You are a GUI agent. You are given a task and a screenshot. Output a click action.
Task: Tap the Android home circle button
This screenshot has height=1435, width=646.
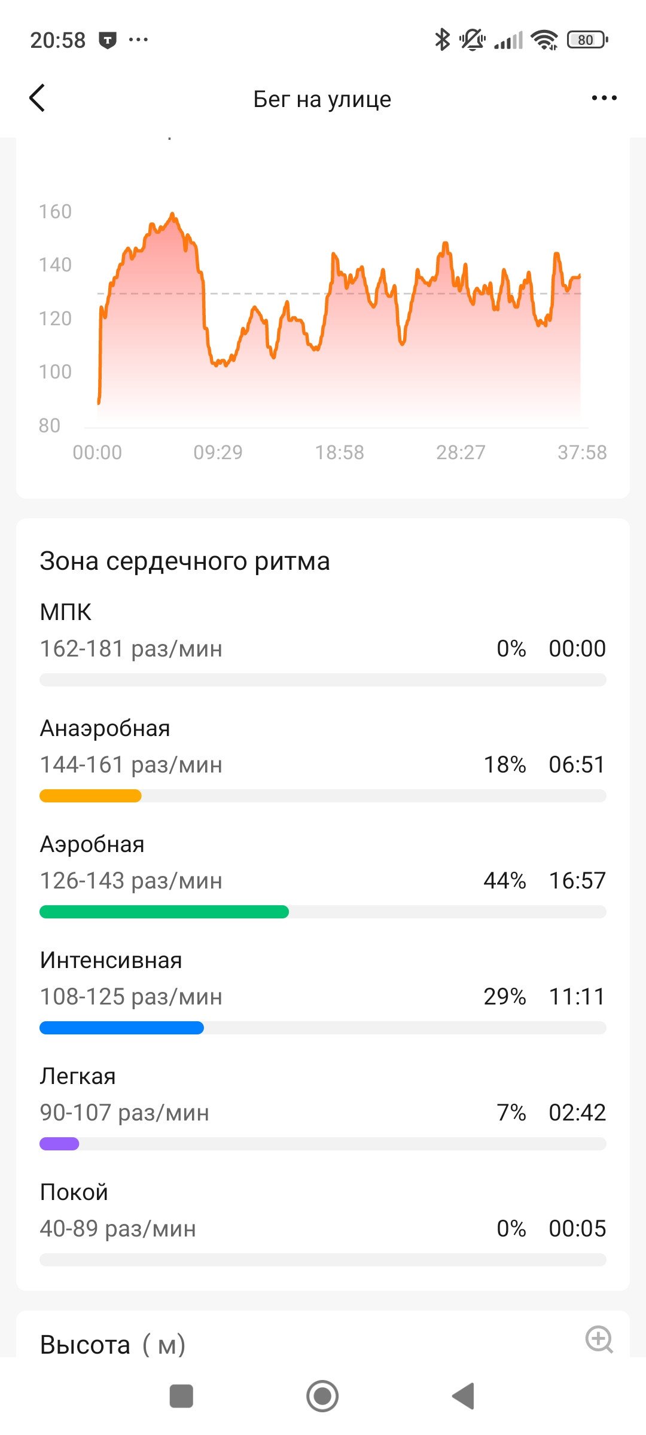pyautogui.click(x=322, y=1396)
